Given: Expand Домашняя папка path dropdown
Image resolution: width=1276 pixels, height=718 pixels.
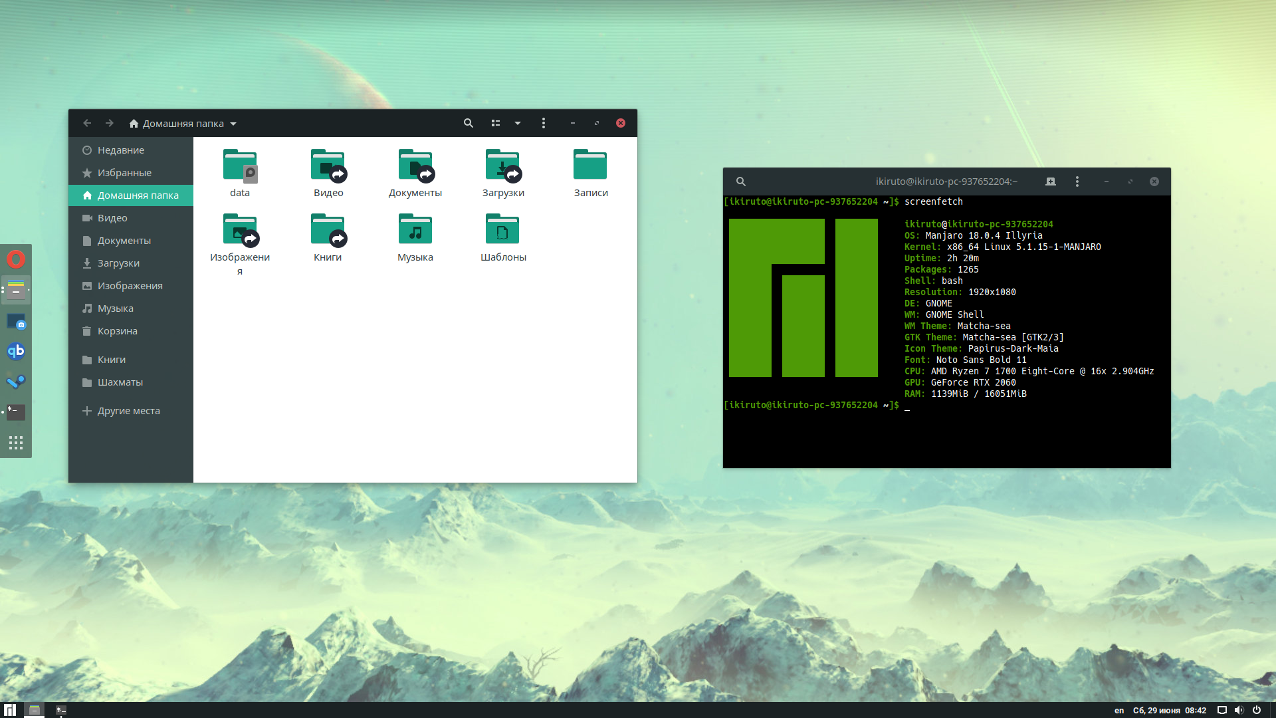Looking at the screenshot, I should pos(233,124).
